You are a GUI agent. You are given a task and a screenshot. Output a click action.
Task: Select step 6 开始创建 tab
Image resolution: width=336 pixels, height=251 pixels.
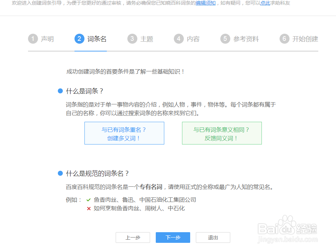[x=299, y=39]
